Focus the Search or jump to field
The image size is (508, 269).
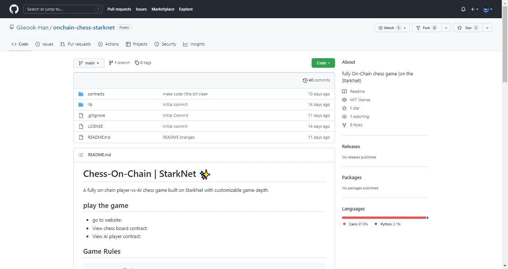[x=63, y=9]
